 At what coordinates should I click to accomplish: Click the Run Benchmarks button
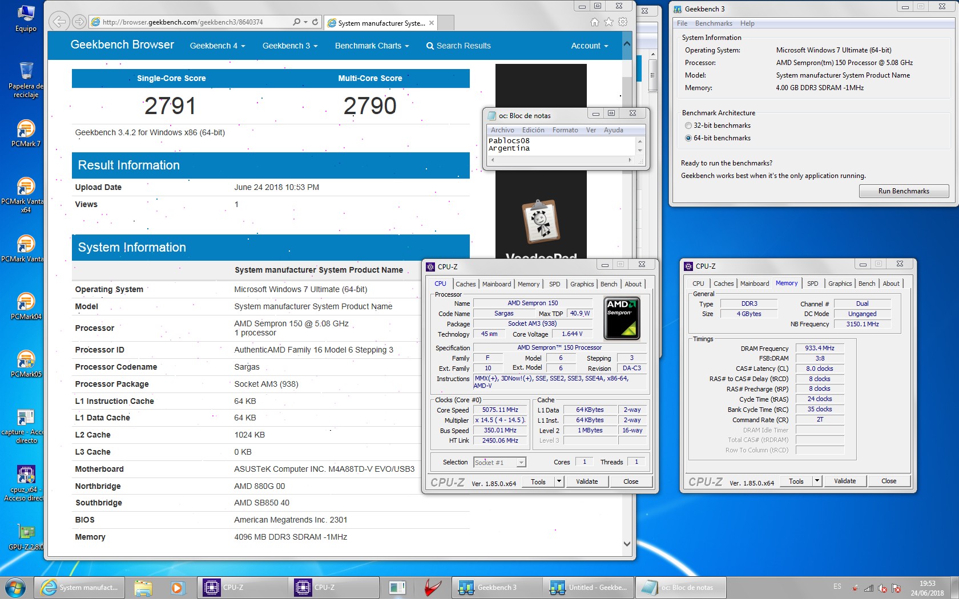click(904, 191)
